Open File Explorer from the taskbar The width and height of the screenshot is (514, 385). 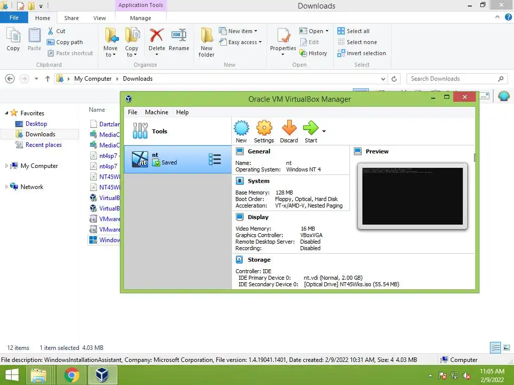click(39, 375)
